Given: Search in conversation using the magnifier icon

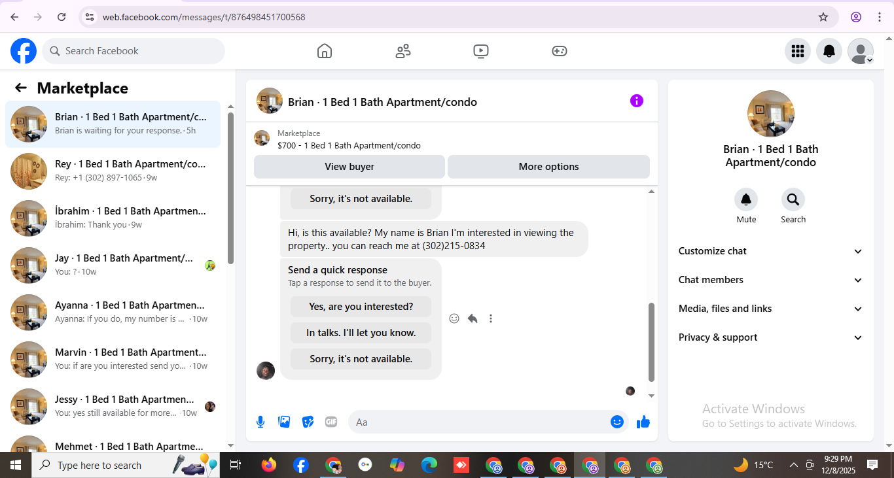Looking at the screenshot, I should (793, 199).
